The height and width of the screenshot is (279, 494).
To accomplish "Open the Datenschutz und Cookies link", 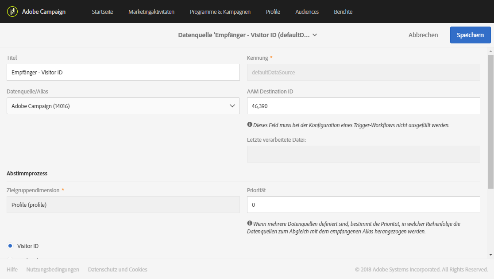I will (117, 270).
